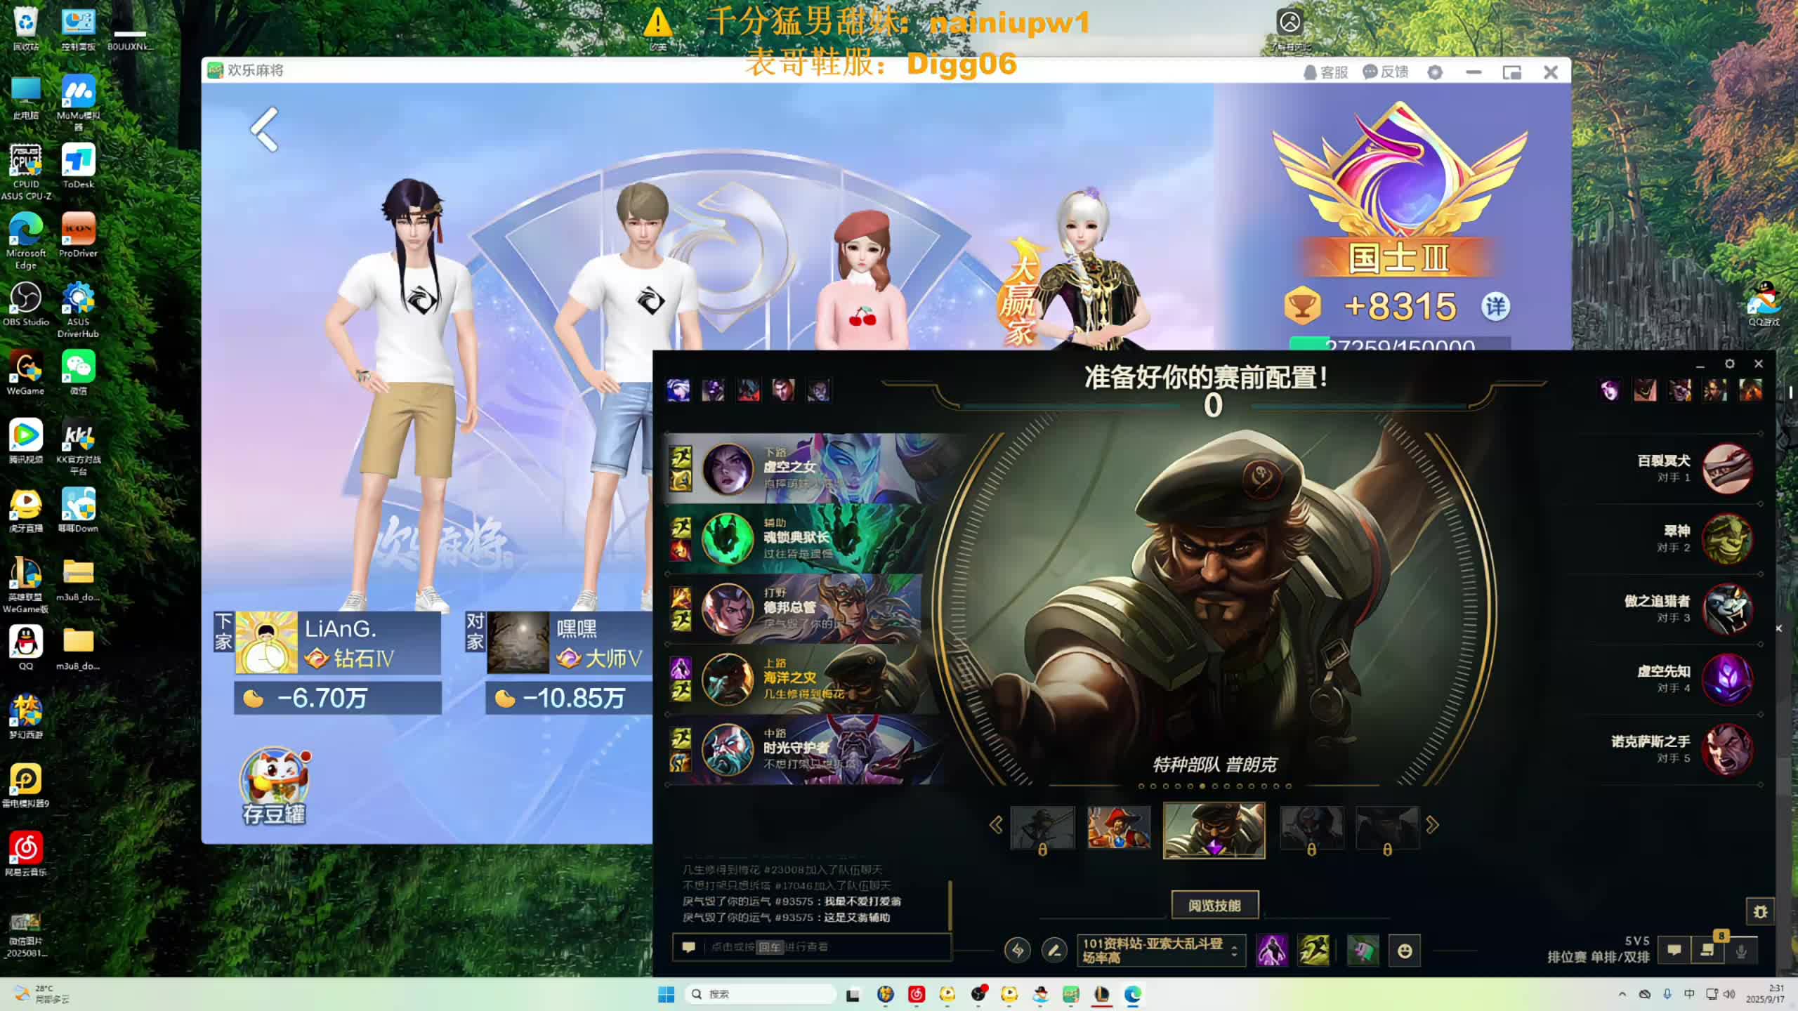1798x1011 pixels.
Task: Open 回收站 recycle bin icon
Action: tap(26, 28)
